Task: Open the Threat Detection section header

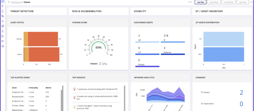Action: (37, 11)
